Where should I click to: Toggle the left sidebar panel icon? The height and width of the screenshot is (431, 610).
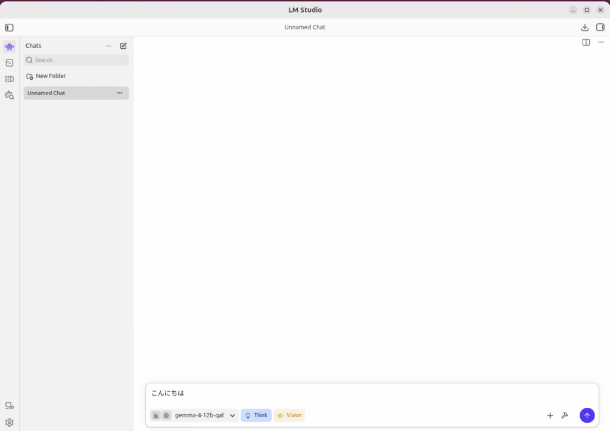(10, 27)
